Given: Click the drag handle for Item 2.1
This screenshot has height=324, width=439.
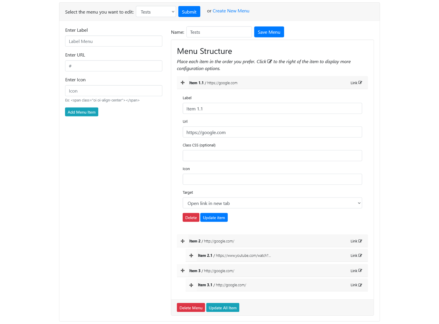Looking at the screenshot, I should pyautogui.click(x=191, y=255).
